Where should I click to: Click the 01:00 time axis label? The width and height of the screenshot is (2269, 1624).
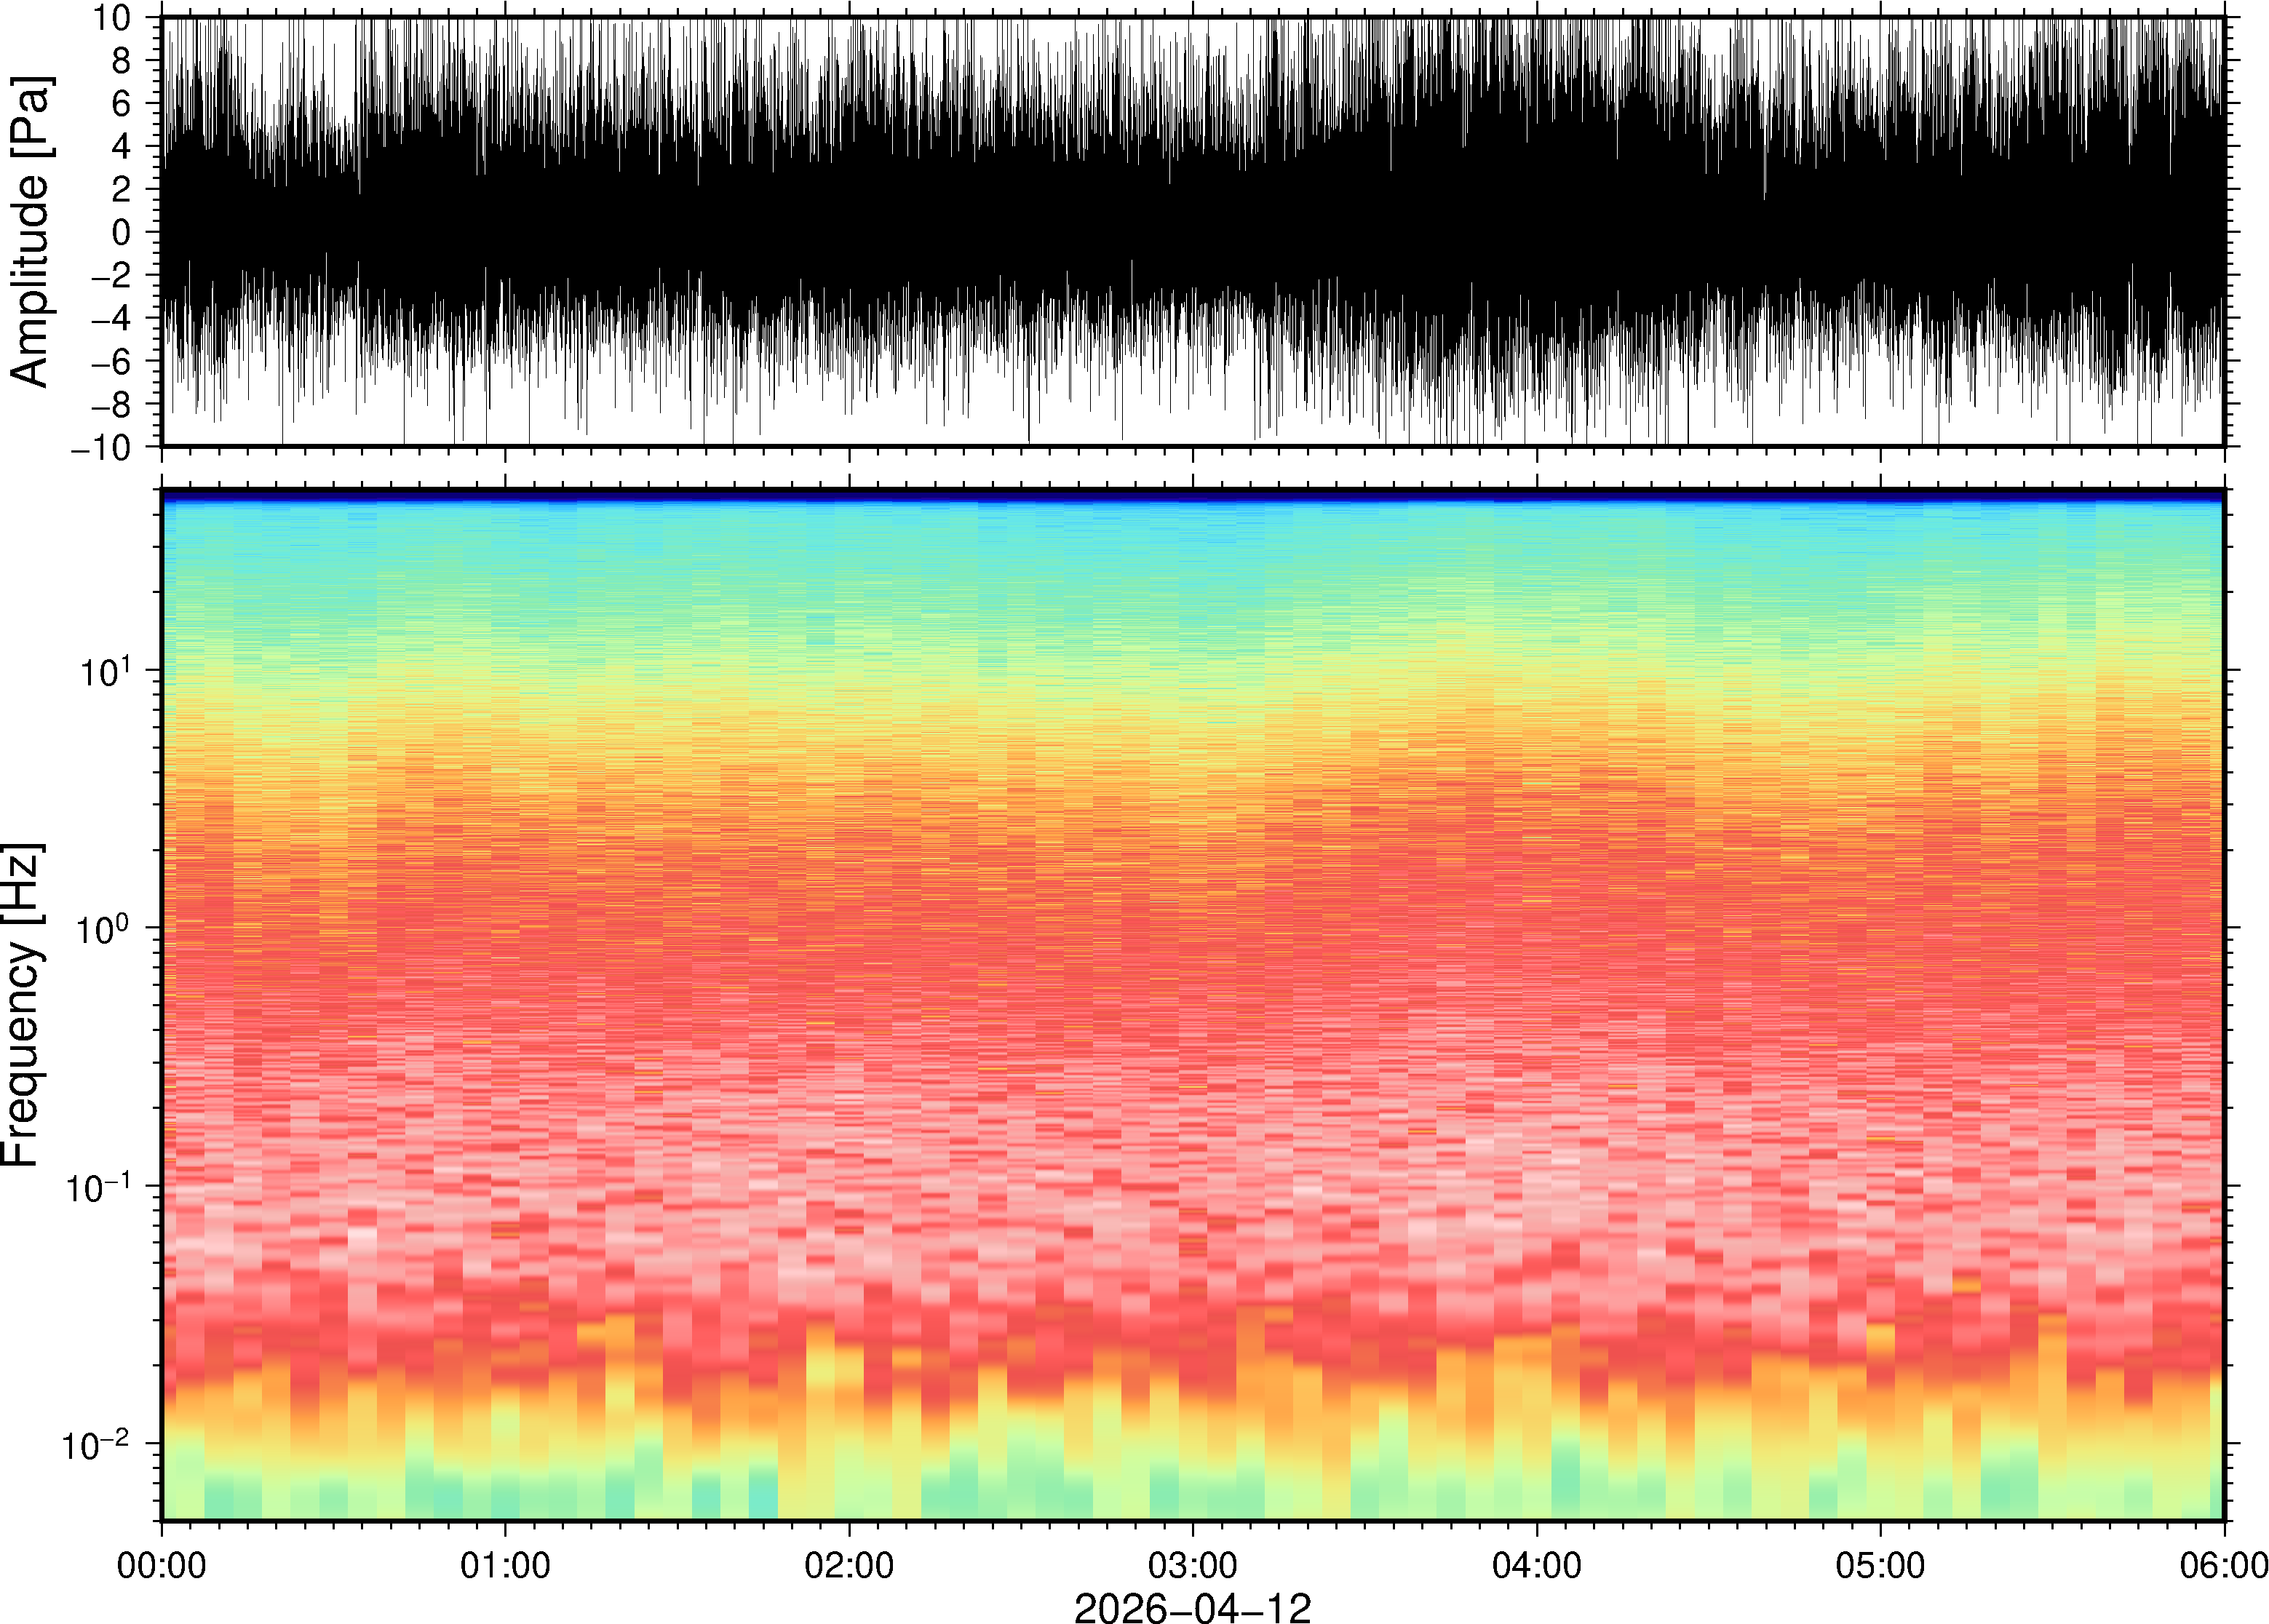pyautogui.click(x=504, y=1565)
